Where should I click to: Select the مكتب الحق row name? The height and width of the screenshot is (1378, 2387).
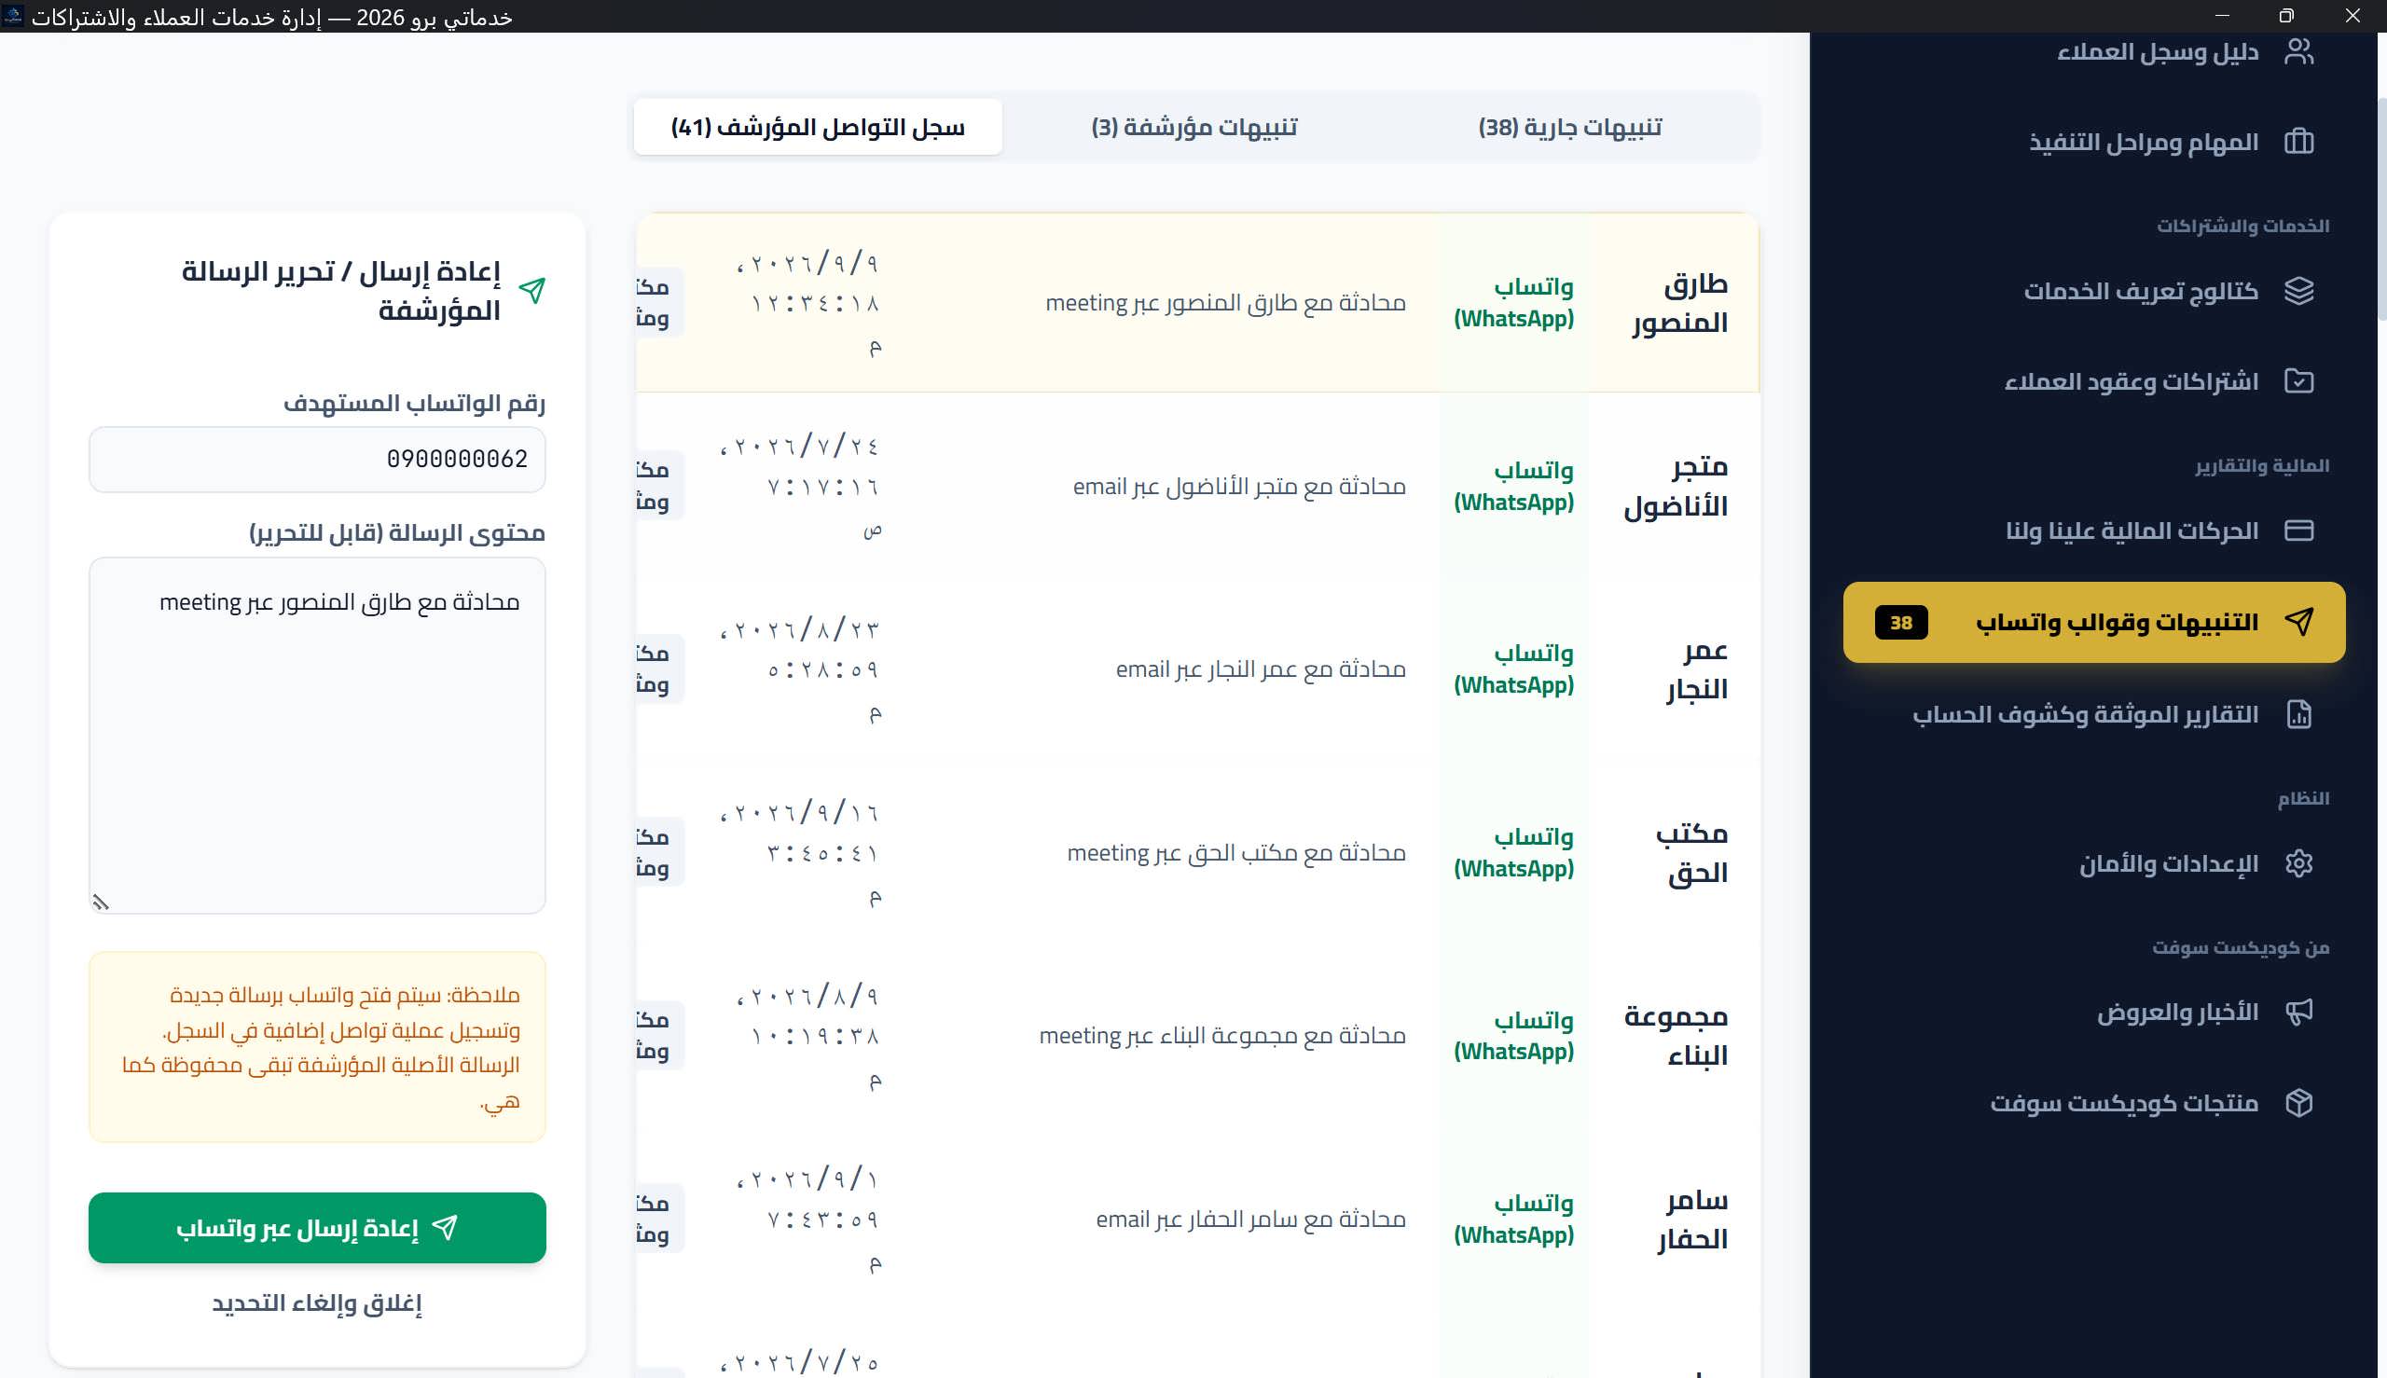click(x=1691, y=853)
